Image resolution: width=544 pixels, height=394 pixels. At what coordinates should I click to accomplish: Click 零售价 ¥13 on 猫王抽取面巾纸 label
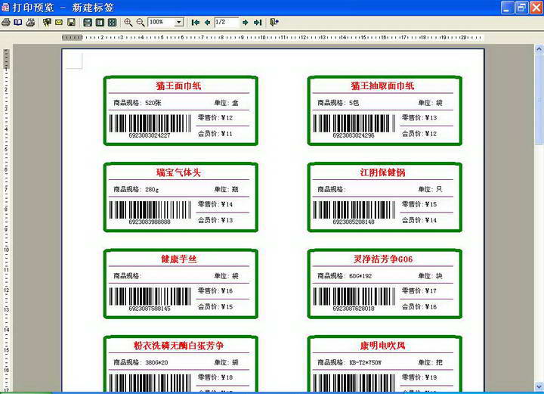pos(419,118)
